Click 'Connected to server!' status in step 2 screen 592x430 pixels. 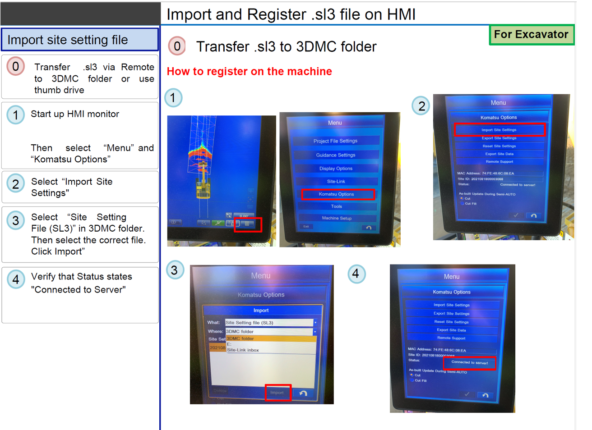click(518, 185)
